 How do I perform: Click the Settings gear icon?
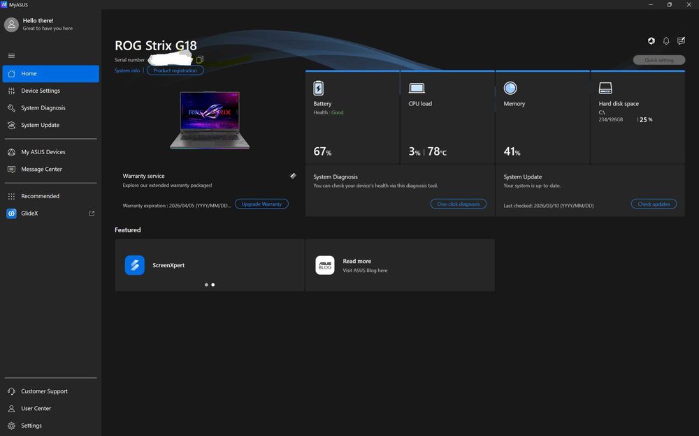click(12, 426)
